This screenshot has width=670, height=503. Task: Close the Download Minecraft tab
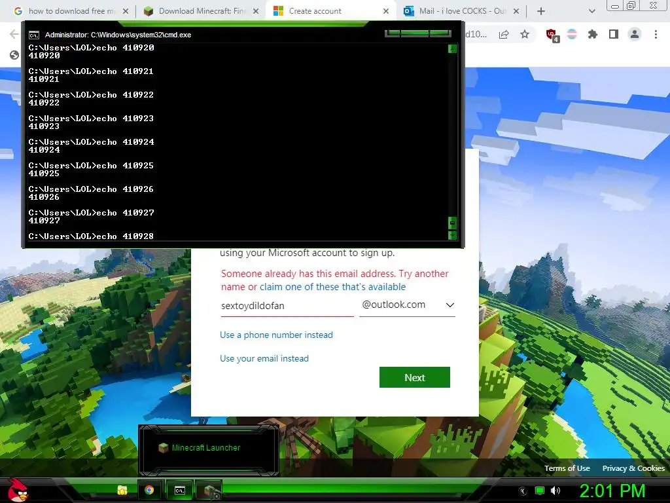(x=256, y=11)
